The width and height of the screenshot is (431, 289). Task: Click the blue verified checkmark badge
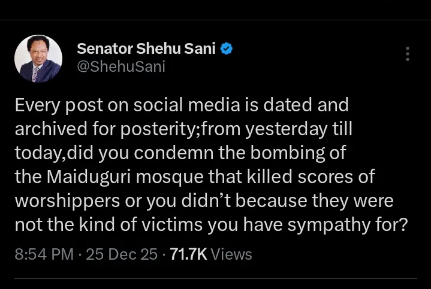click(226, 49)
